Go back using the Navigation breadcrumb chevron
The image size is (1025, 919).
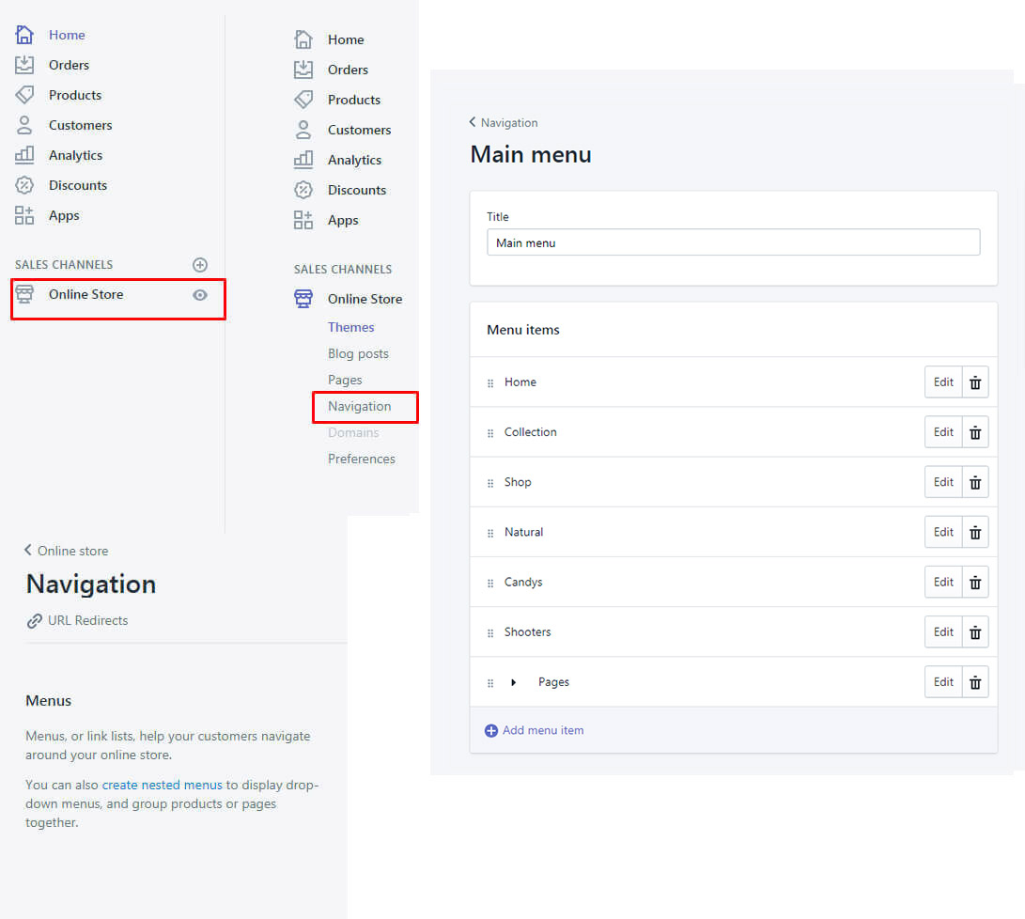[473, 122]
